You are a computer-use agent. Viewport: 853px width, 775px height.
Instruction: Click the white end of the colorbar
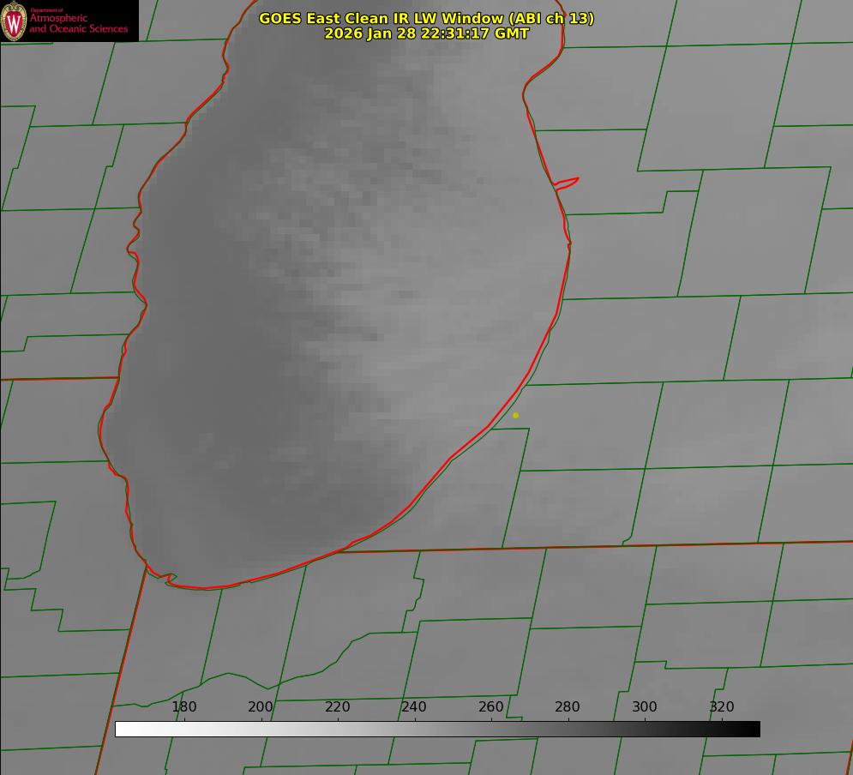click(x=122, y=729)
